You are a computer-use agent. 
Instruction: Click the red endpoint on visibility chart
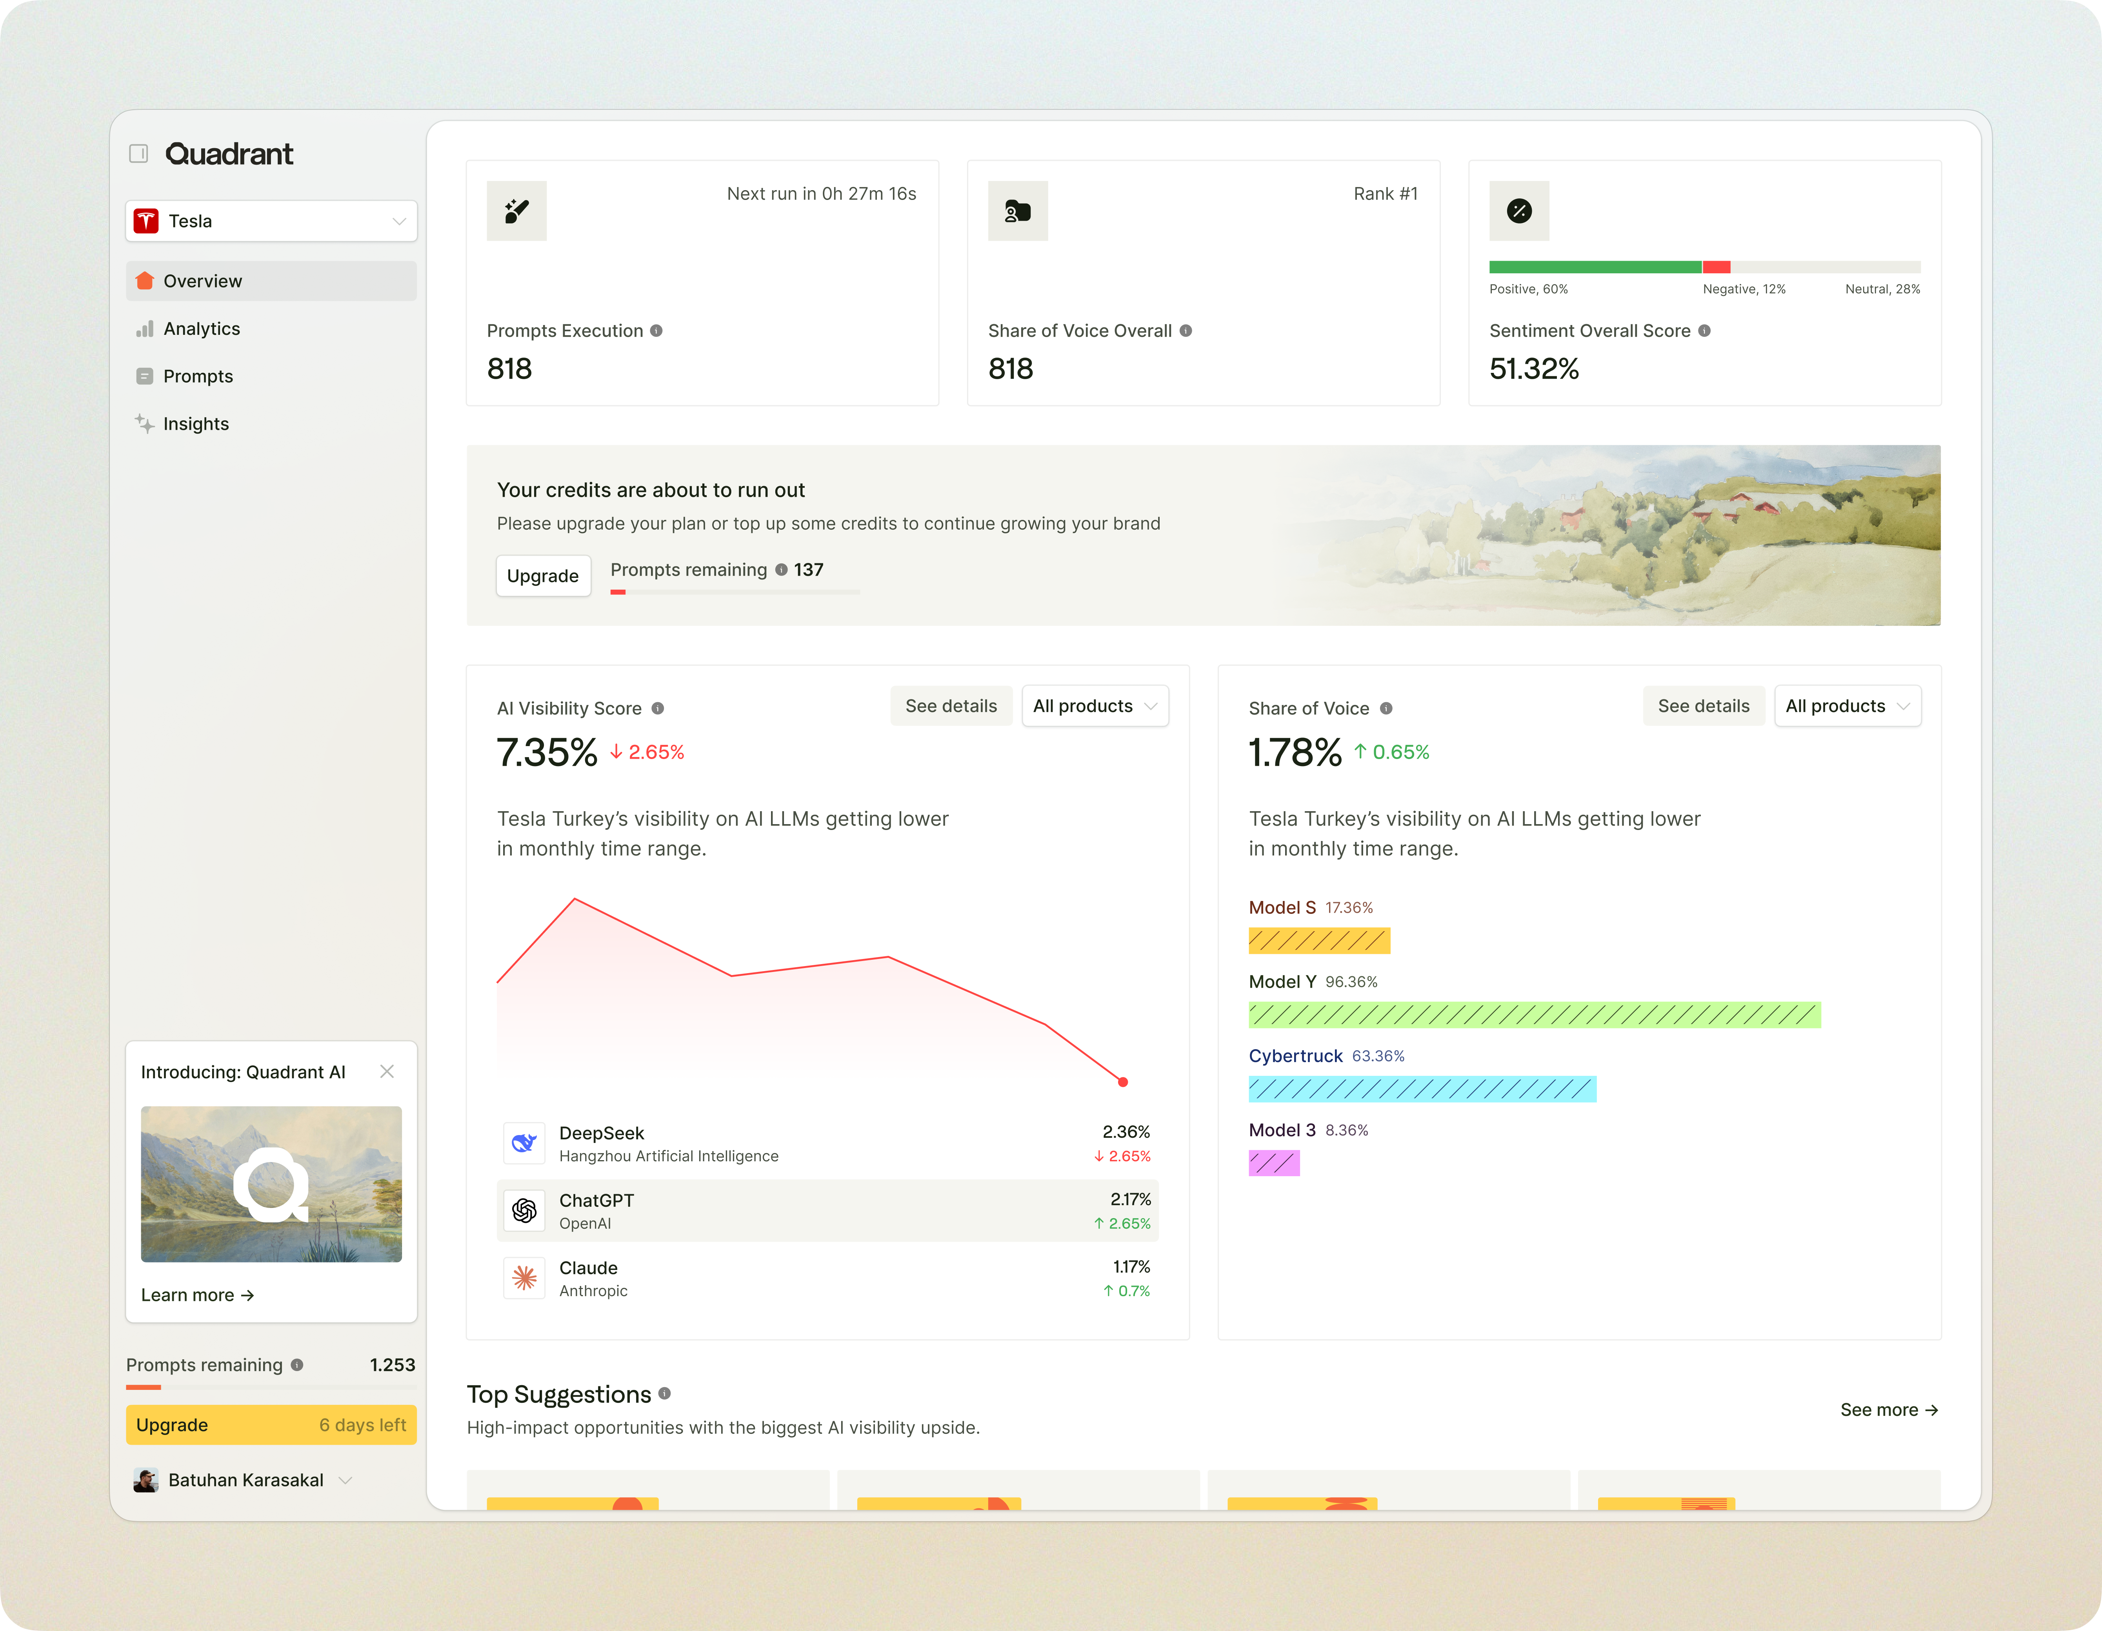[1122, 1082]
